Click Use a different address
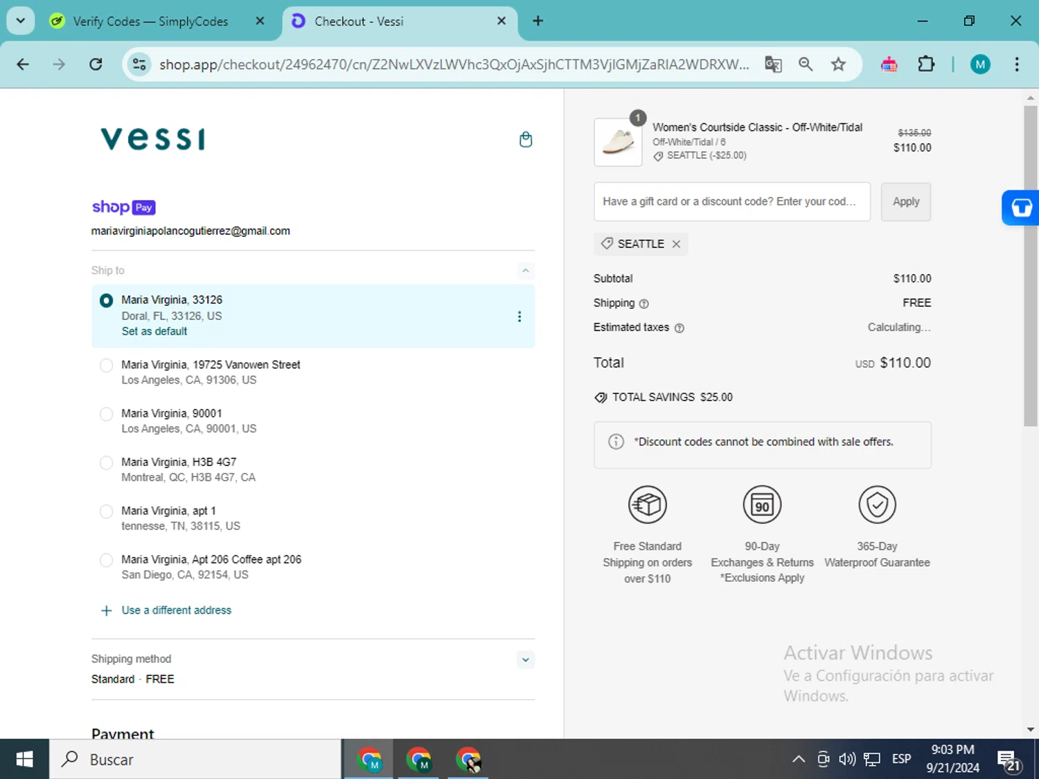1039x779 pixels. (176, 610)
